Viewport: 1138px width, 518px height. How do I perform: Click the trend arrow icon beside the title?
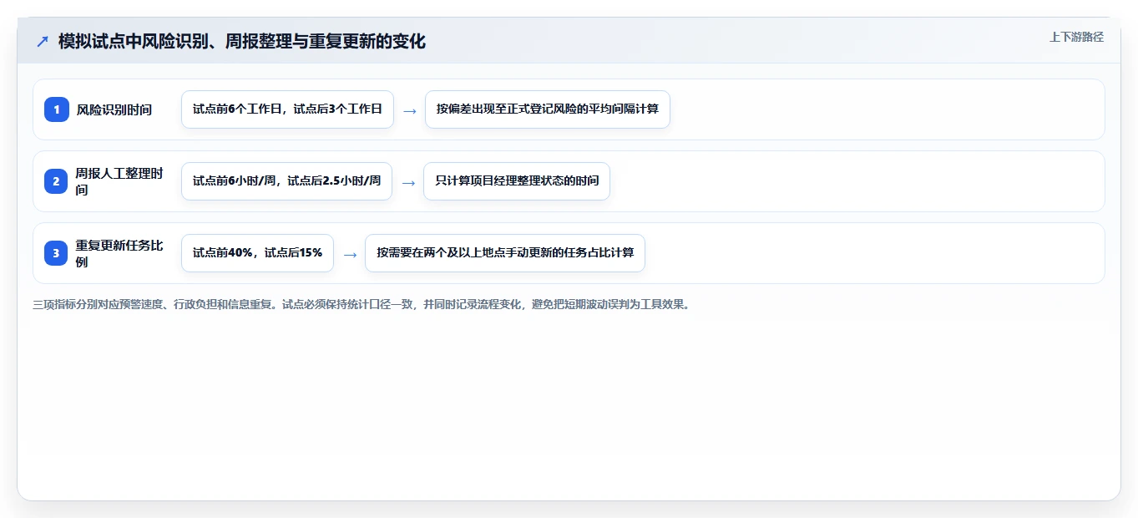(x=43, y=41)
